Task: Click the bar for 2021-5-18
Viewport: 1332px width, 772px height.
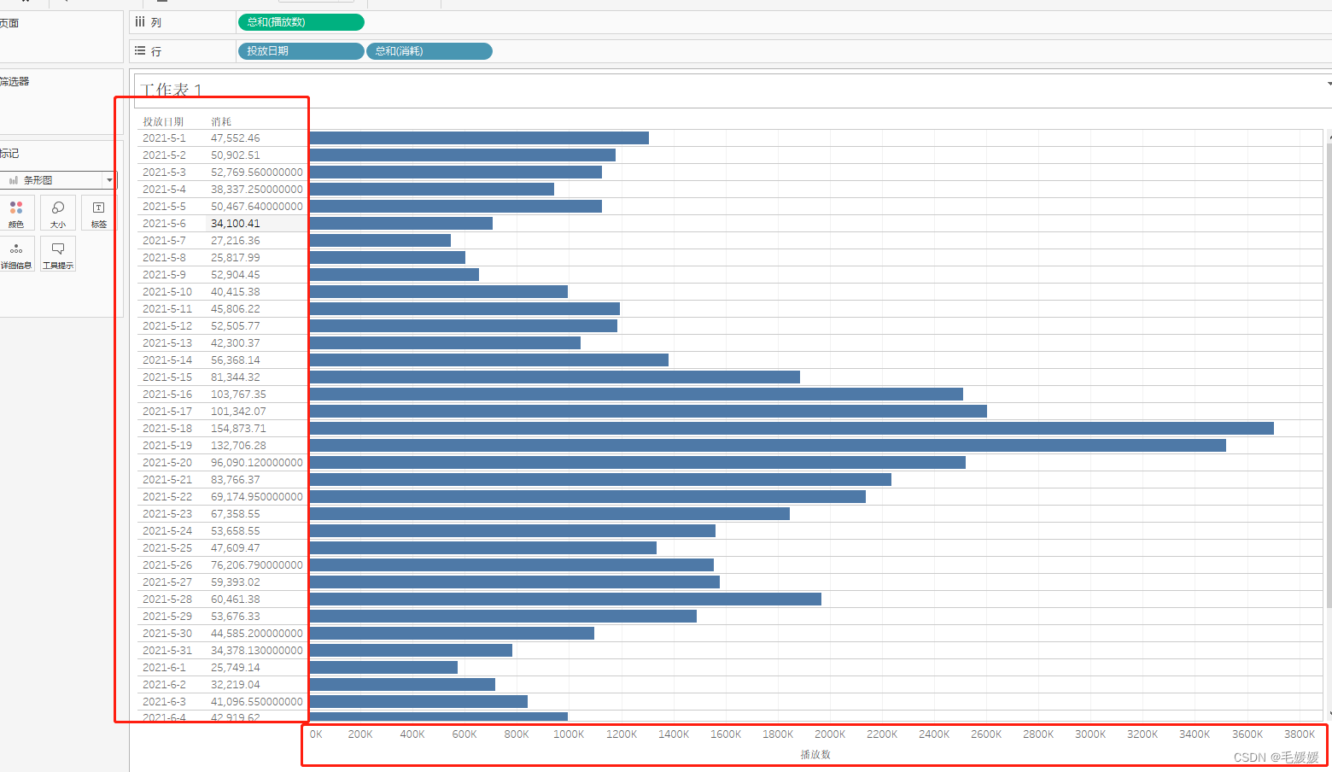Action: coord(792,428)
